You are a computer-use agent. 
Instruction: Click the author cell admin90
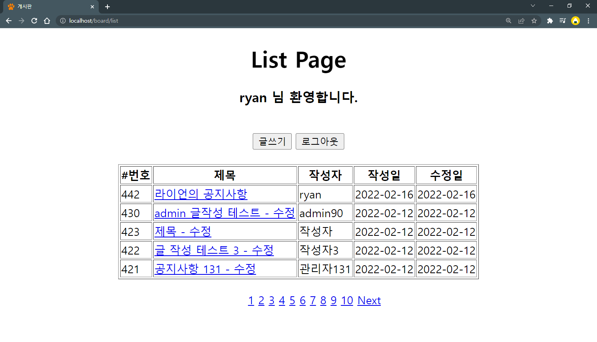pyautogui.click(x=325, y=213)
